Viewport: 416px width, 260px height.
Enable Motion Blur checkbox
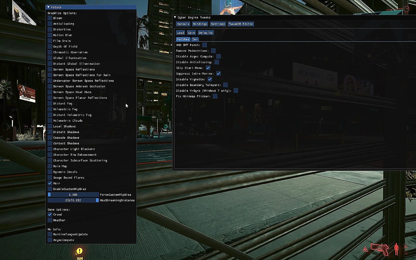50,35
